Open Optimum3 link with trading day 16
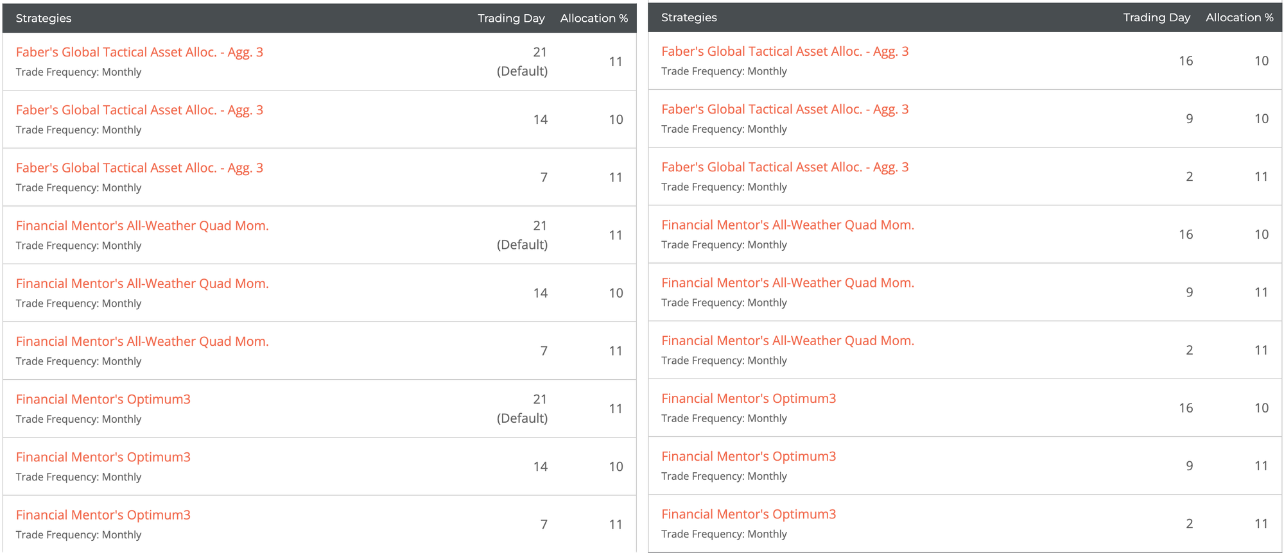This screenshot has height=553, width=1284. click(x=749, y=398)
